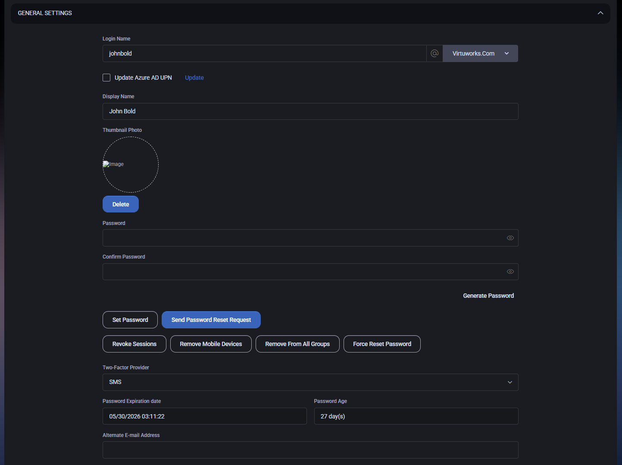622x465 pixels.
Task: Click Generate Password
Action: (x=488, y=296)
